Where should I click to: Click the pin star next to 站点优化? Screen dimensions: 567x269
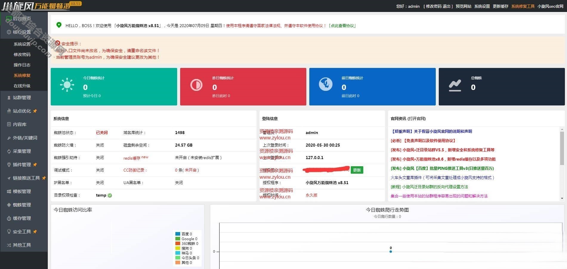35,111
